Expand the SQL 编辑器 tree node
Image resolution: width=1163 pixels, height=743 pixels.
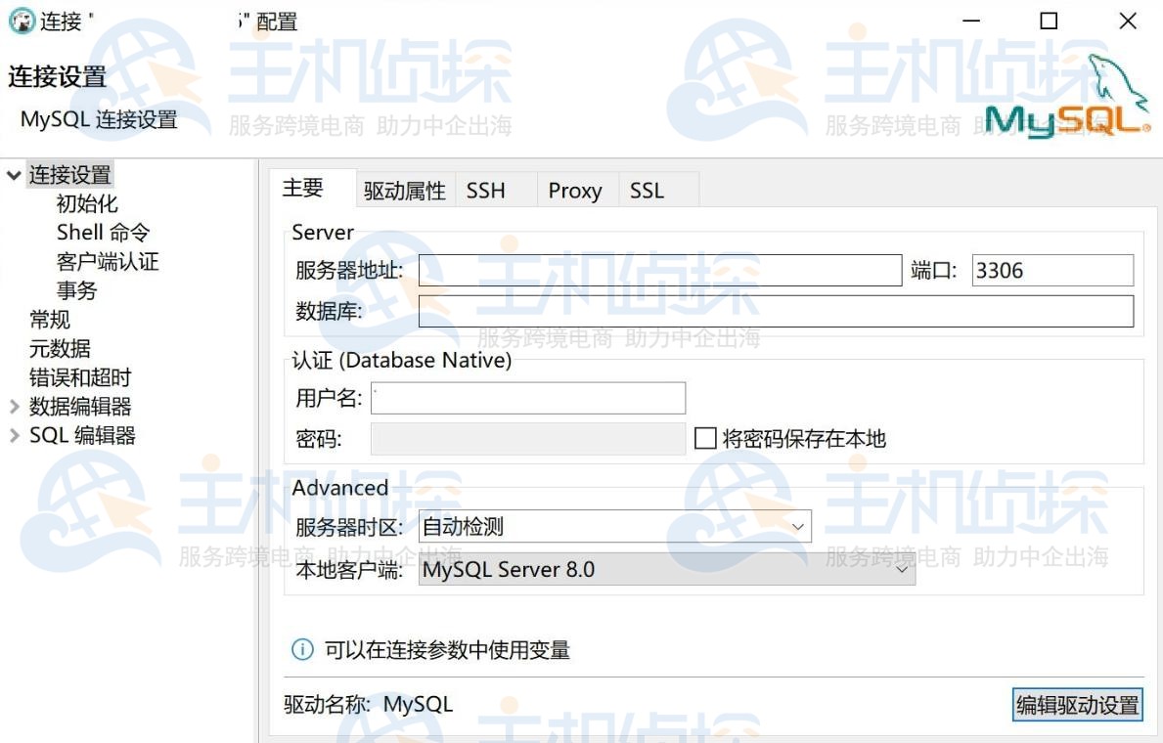(14, 435)
